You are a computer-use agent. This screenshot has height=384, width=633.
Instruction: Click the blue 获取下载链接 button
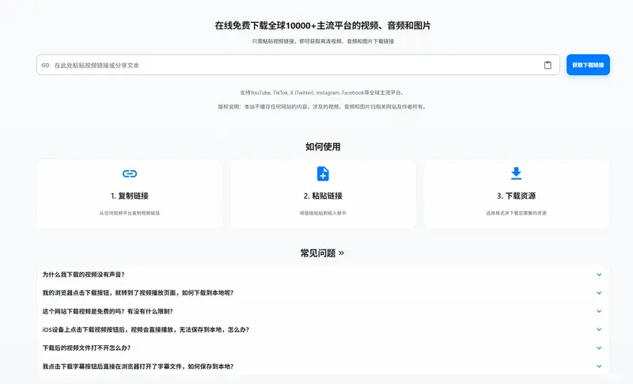pyautogui.click(x=588, y=65)
